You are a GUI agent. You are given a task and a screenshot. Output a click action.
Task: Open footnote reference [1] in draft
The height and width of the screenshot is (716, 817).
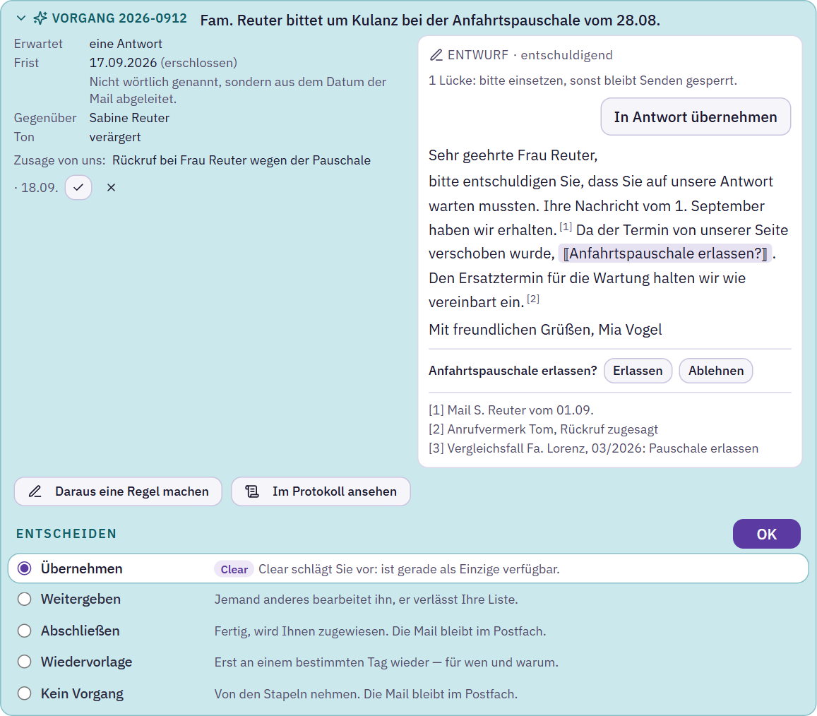pos(566,227)
